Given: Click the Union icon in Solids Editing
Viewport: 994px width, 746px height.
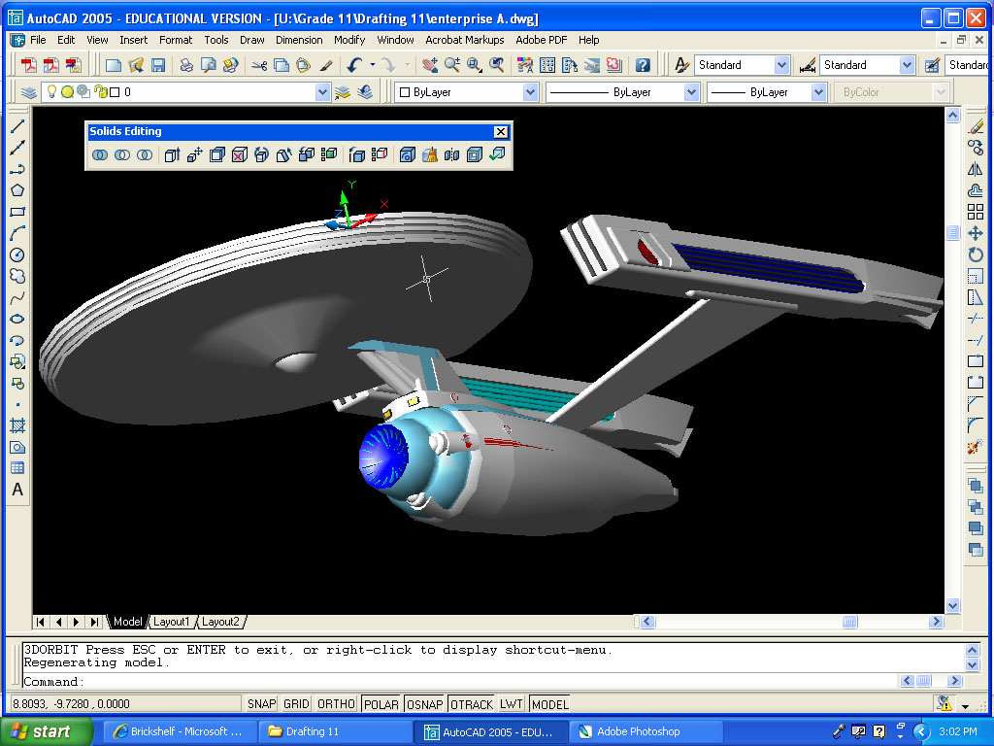Looking at the screenshot, I should pyautogui.click(x=100, y=155).
